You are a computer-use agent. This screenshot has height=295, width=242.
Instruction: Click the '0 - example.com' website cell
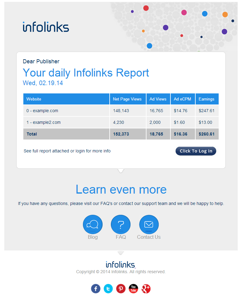(66, 111)
